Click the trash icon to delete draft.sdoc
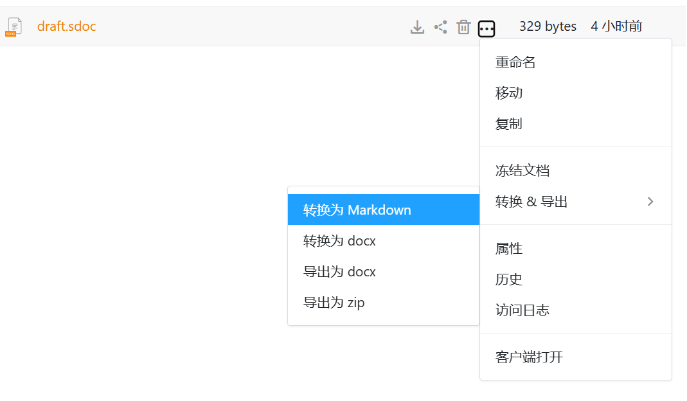Viewport: 687px width, 401px height. pyautogui.click(x=463, y=26)
